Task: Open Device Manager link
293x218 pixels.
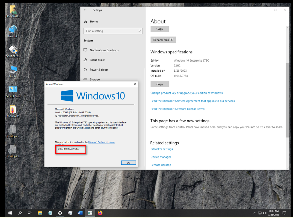Action: [161, 157]
